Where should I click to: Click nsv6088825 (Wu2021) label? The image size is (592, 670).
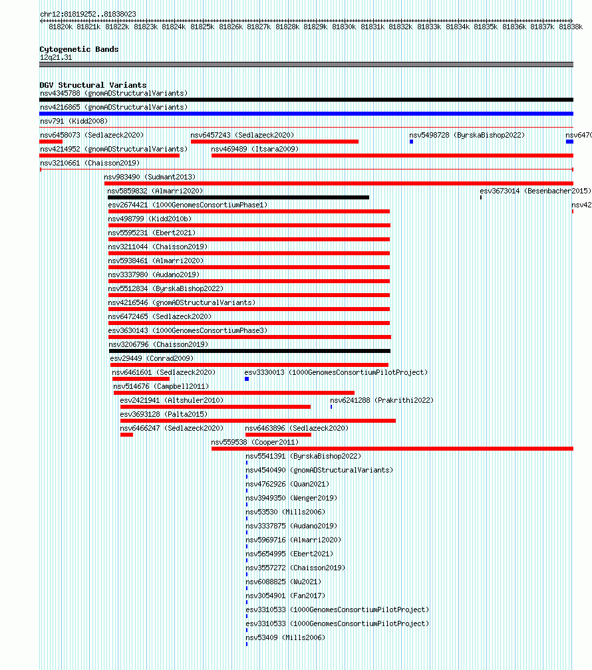click(x=283, y=582)
